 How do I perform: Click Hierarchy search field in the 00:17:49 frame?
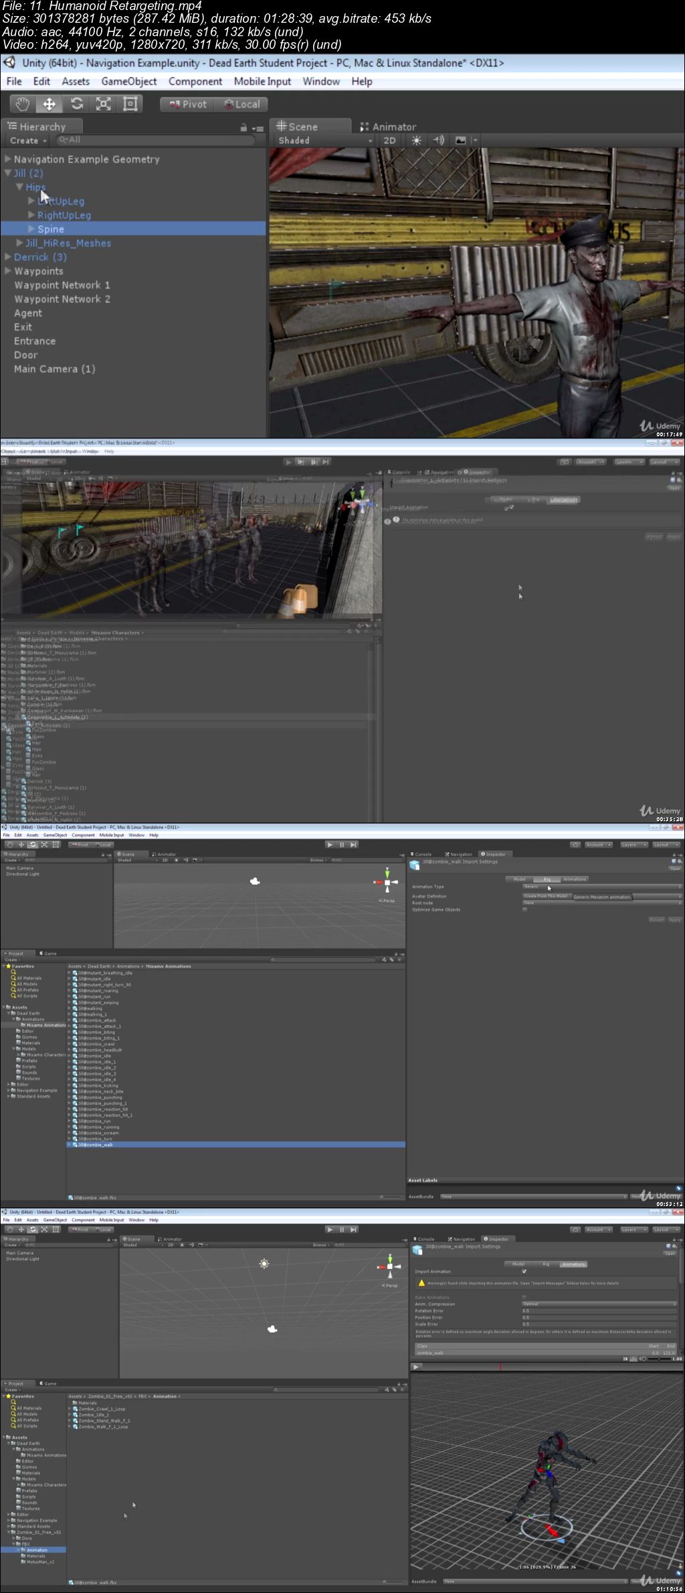155,140
